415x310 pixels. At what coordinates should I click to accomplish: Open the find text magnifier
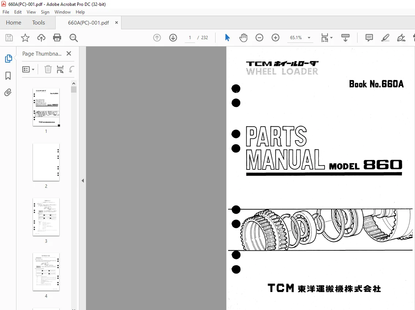[74, 38]
